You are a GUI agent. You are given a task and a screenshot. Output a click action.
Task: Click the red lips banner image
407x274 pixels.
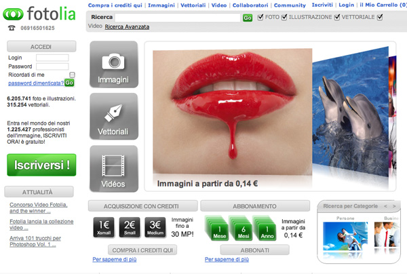click(x=232, y=111)
